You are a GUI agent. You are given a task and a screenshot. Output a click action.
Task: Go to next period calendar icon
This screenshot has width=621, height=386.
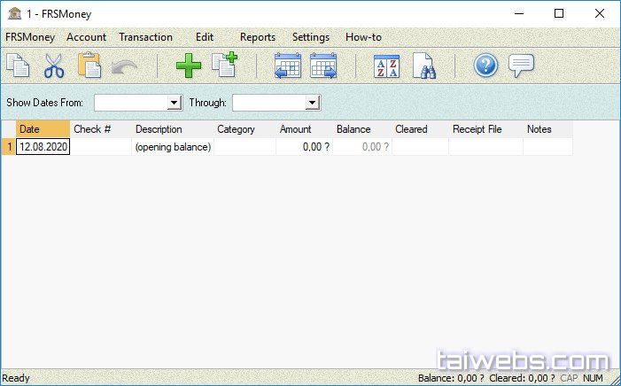point(323,66)
